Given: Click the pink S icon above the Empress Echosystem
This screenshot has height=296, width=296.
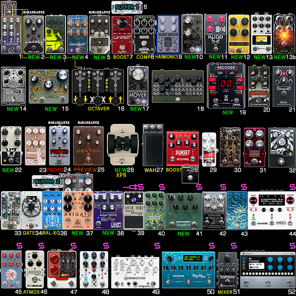Looking at the screenshot, I should pos(157,246).
